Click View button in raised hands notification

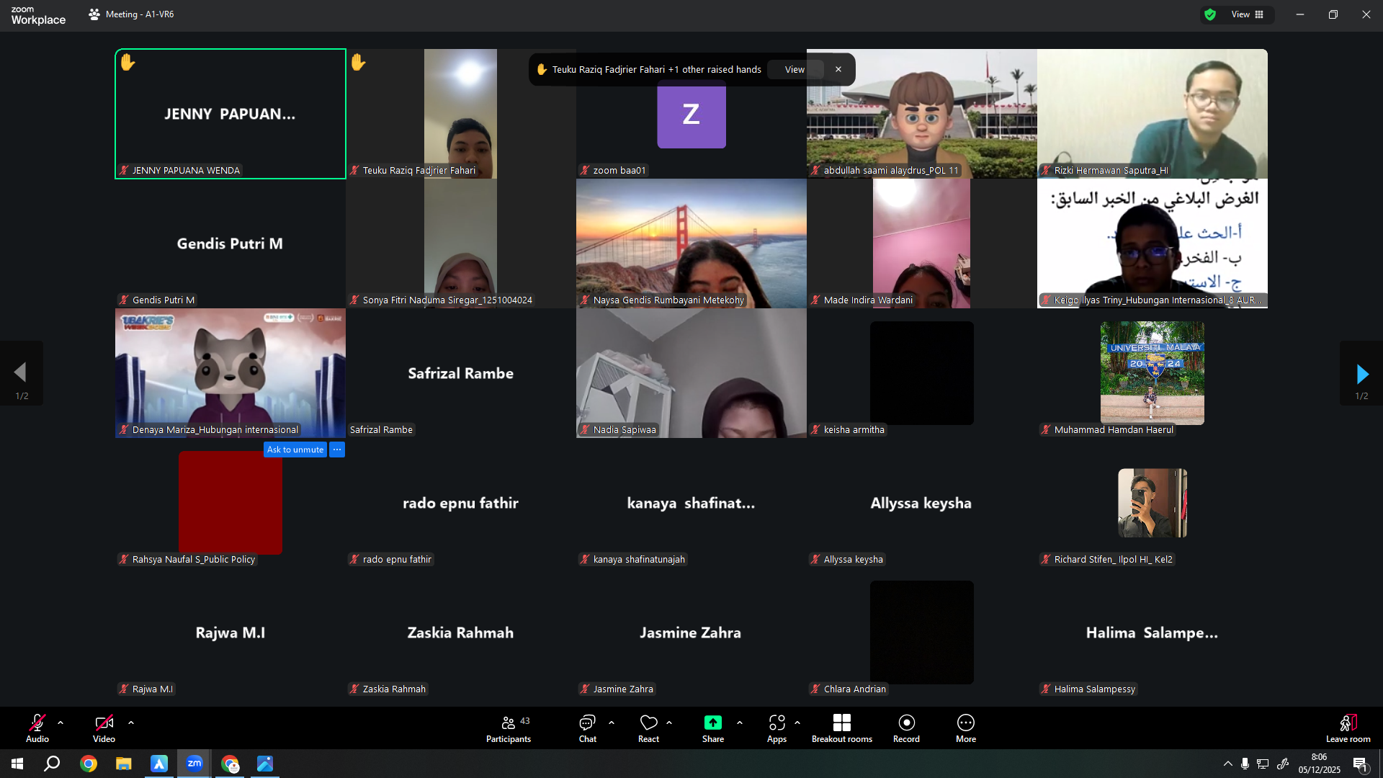[795, 69]
